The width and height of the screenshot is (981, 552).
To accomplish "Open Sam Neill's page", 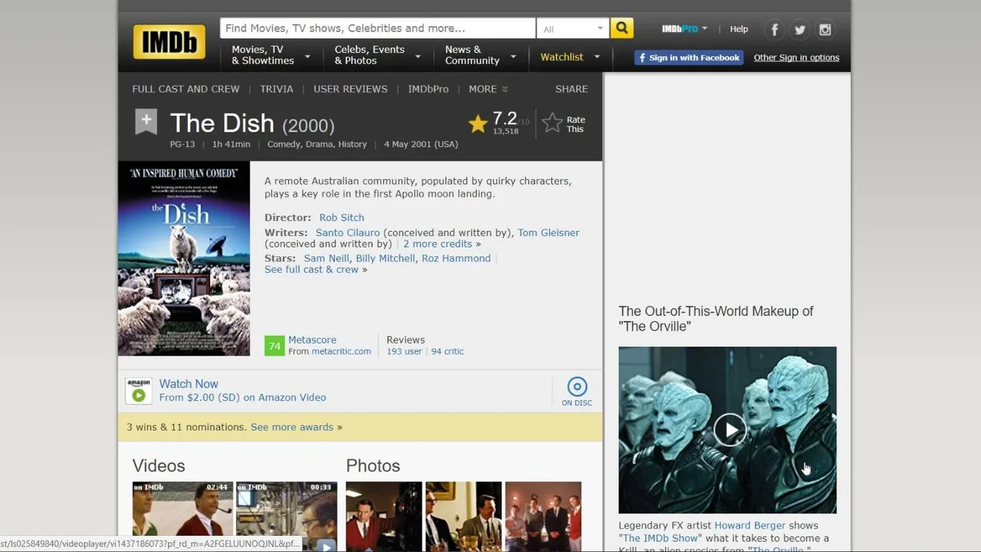I will tap(326, 258).
